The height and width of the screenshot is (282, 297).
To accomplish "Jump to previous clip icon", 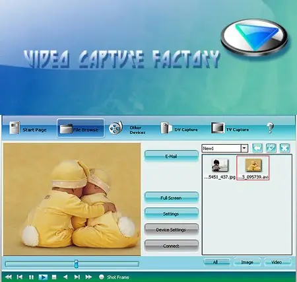I will tap(20, 277).
